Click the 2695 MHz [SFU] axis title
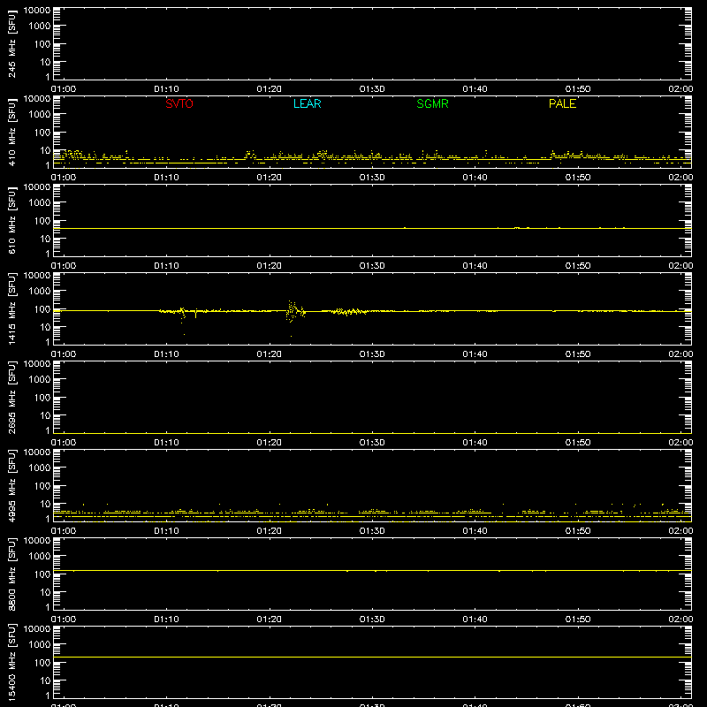This screenshot has width=707, height=707. pyautogui.click(x=11, y=397)
